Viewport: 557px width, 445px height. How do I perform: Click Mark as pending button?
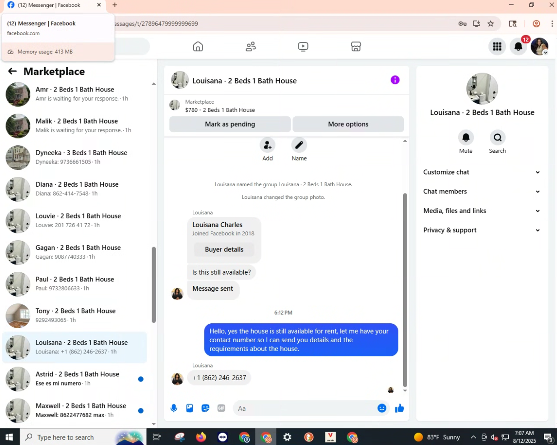(x=230, y=124)
